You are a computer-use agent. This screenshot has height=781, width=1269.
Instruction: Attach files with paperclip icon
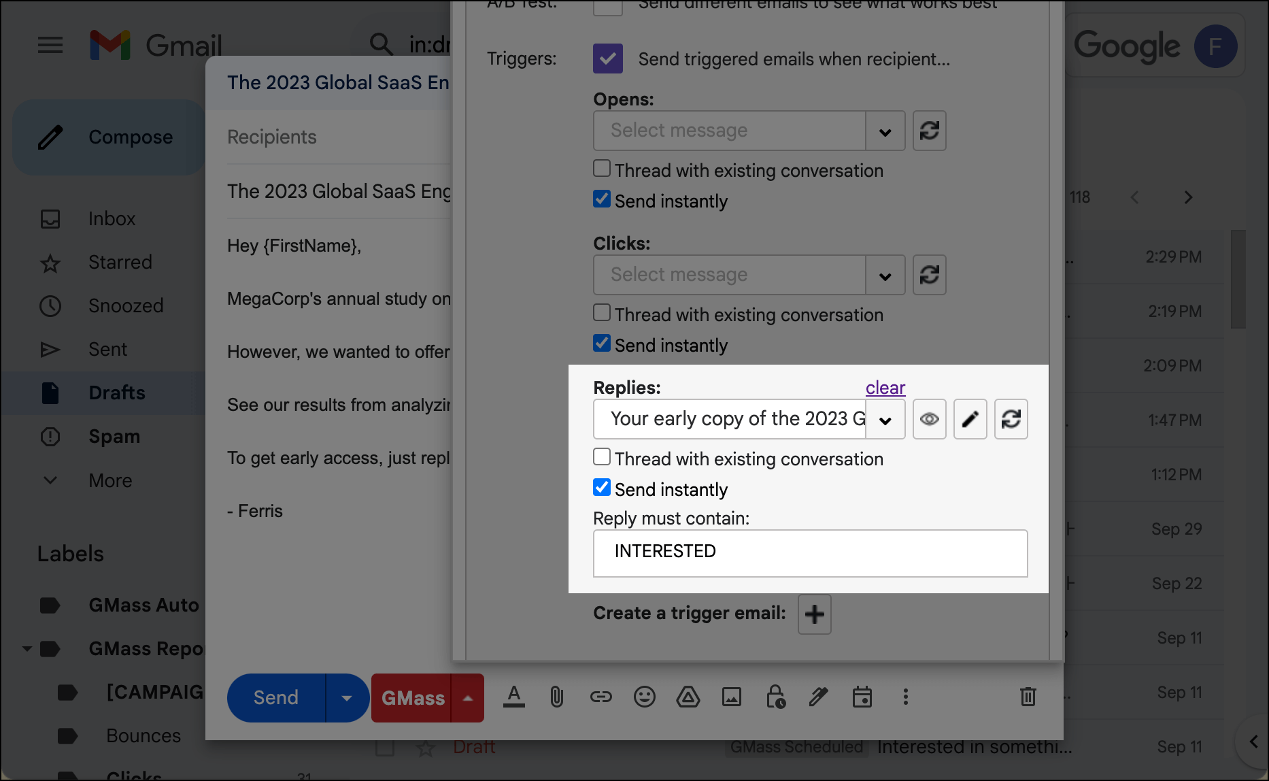[557, 697]
